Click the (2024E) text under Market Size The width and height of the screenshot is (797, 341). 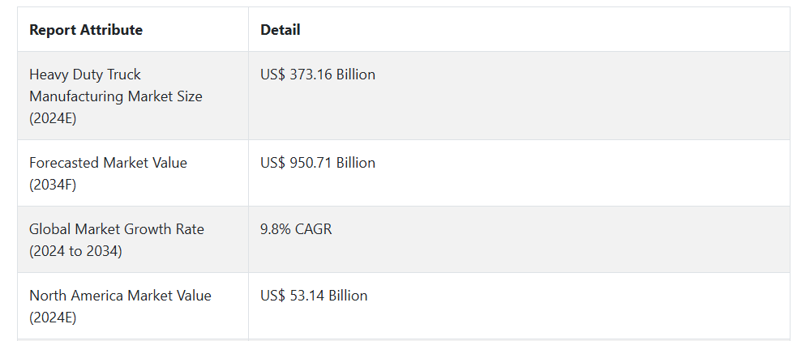(x=53, y=119)
